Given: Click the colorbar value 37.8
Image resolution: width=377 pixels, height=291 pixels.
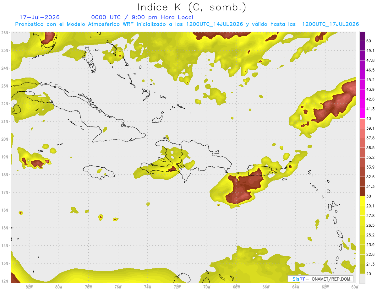Looking at the screenshot, I should [370, 138].
